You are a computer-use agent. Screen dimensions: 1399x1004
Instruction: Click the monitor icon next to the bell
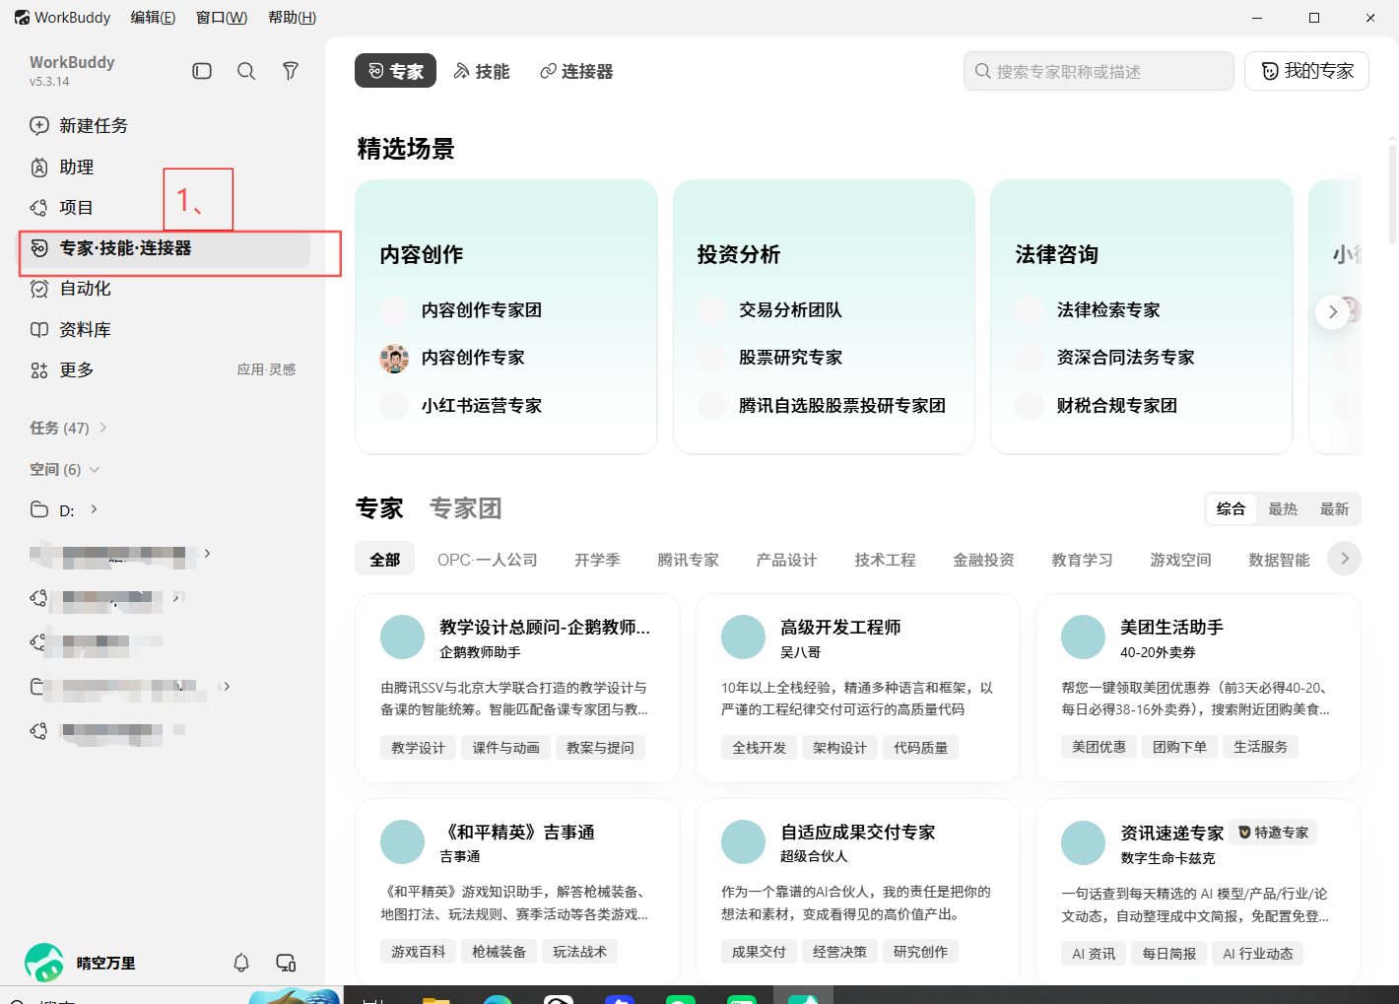tap(286, 963)
